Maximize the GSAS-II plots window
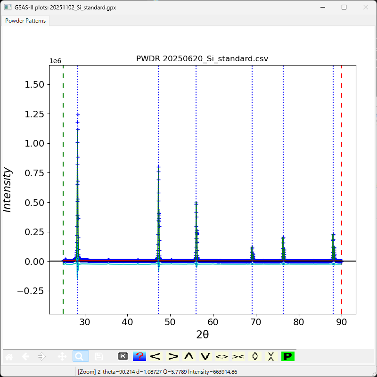Screen dimensions: 377x377 tap(344, 8)
